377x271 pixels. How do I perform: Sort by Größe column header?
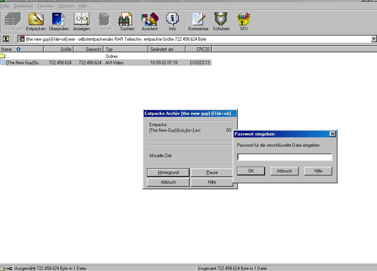tap(59, 49)
